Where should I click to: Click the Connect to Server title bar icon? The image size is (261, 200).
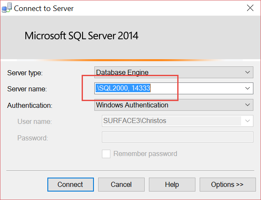[7, 8]
